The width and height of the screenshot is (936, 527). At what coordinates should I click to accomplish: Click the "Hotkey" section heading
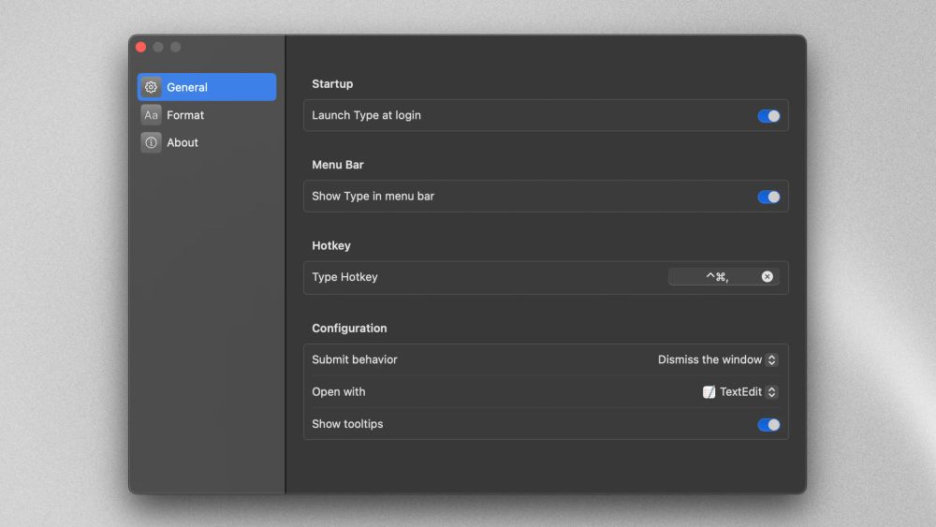pos(330,246)
